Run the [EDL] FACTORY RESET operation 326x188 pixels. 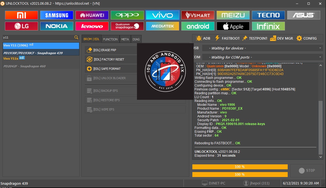[x=111, y=59]
